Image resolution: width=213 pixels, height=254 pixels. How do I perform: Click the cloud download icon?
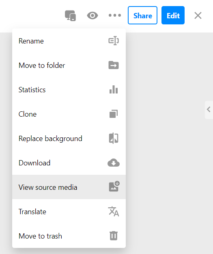[x=114, y=163]
